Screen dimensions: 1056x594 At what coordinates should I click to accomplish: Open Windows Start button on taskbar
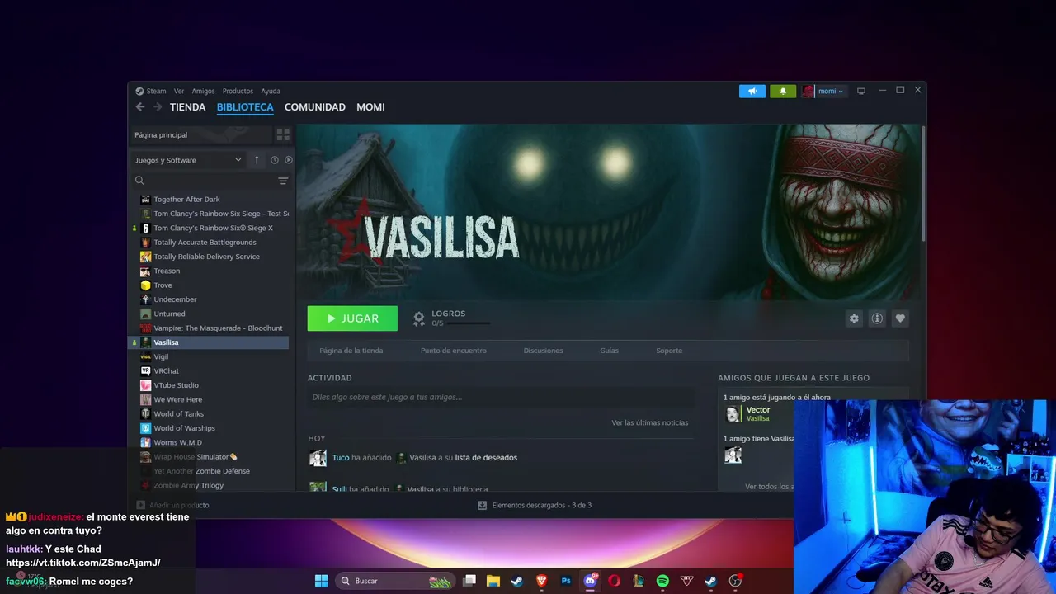click(x=322, y=581)
